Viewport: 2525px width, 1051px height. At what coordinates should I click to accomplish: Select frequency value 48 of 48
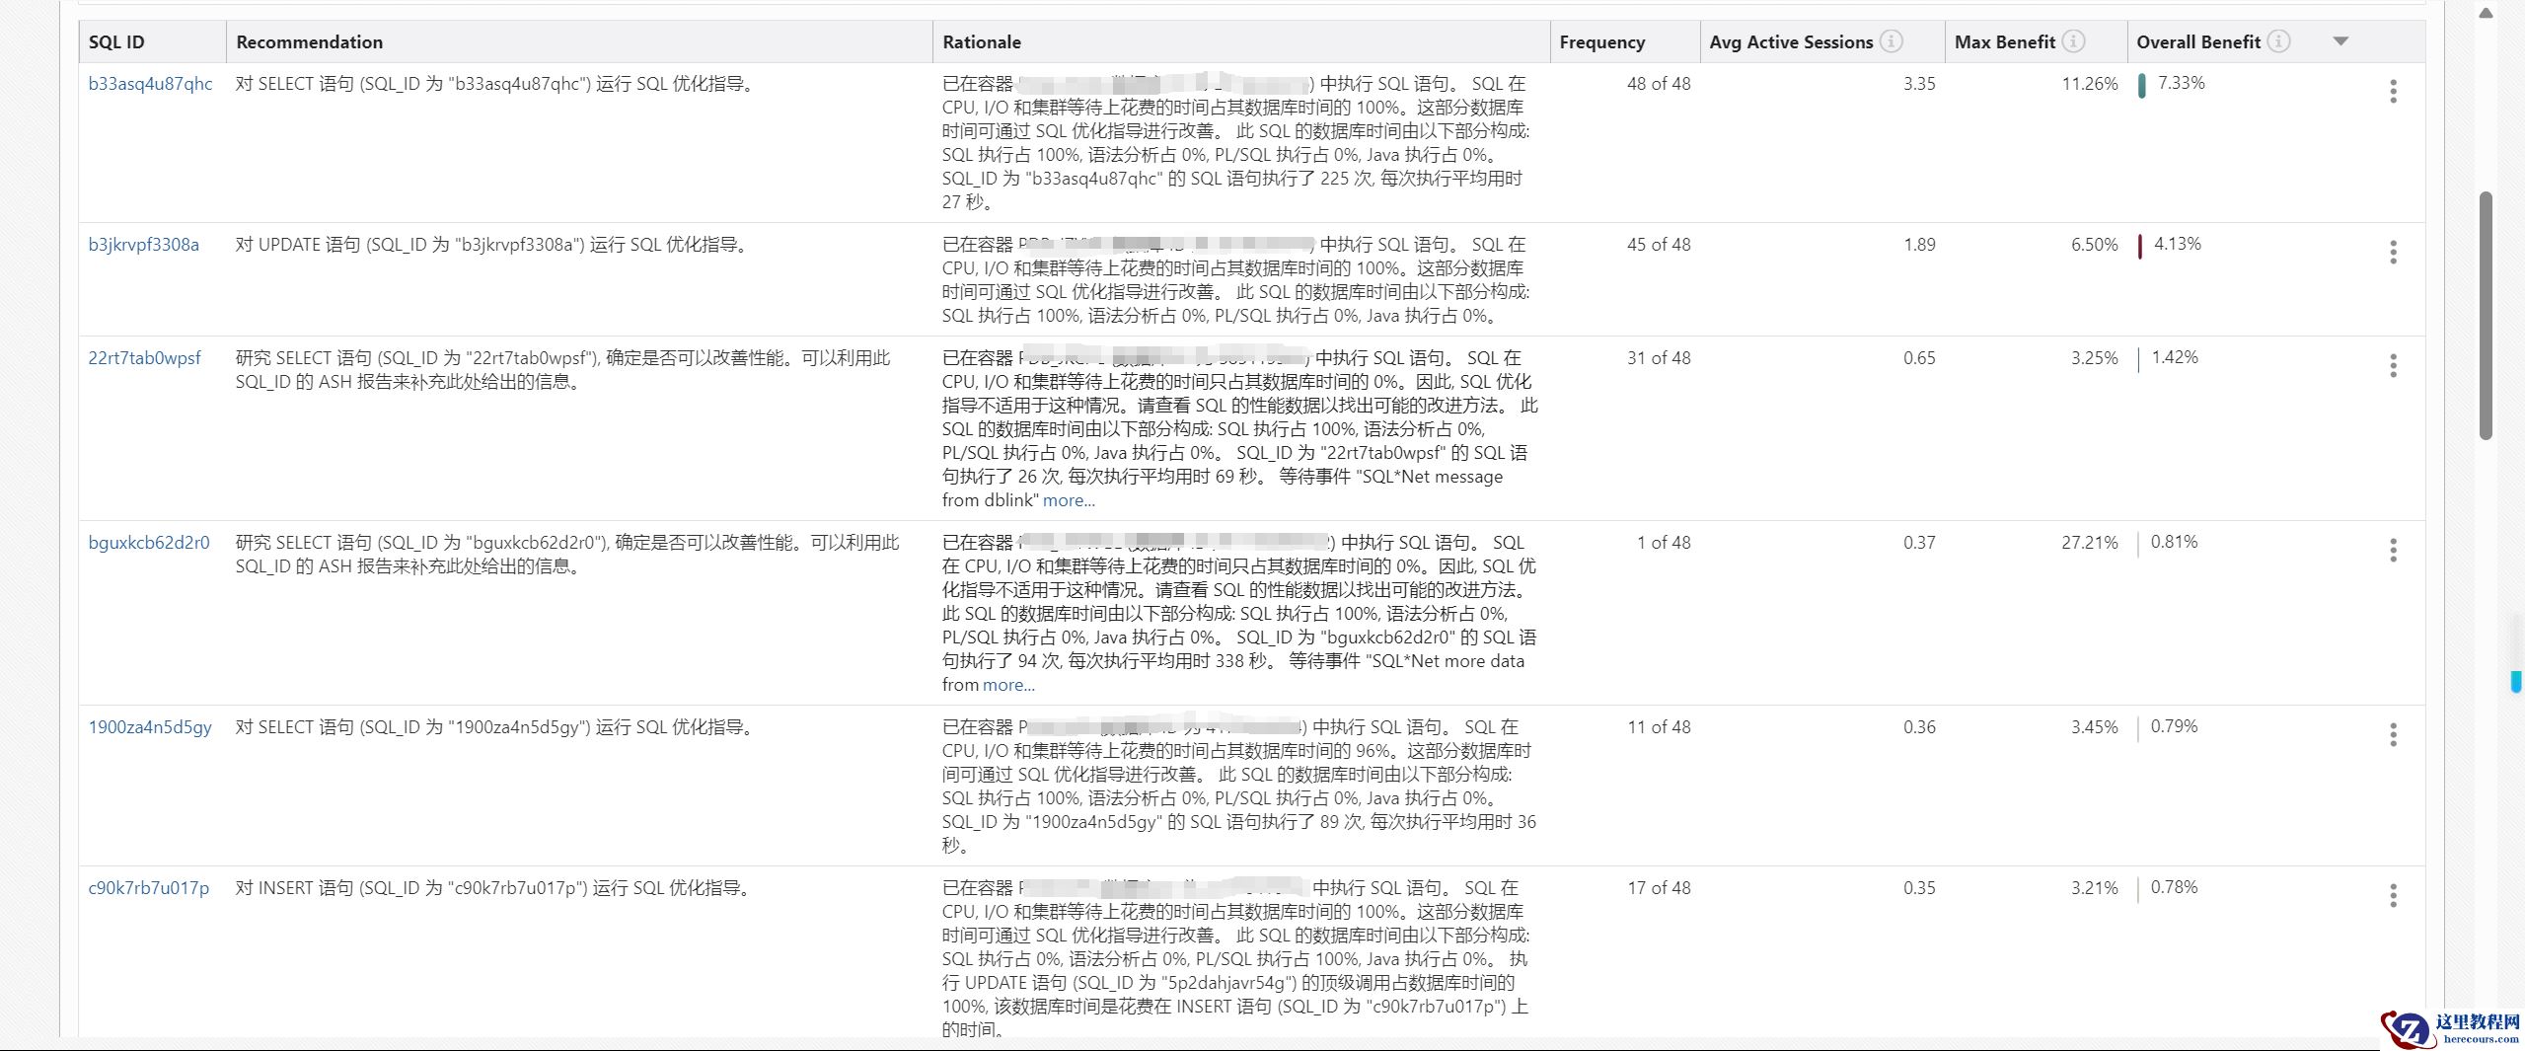coord(1659,84)
